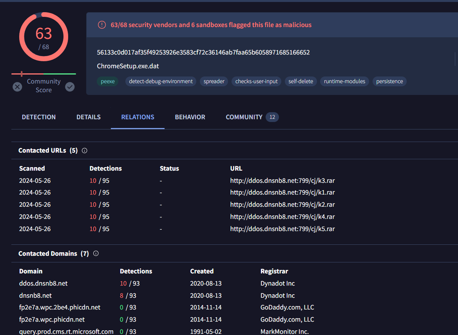The image size is (458, 335).
Task: Click the community score X downvote icon
Action: coord(17,87)
